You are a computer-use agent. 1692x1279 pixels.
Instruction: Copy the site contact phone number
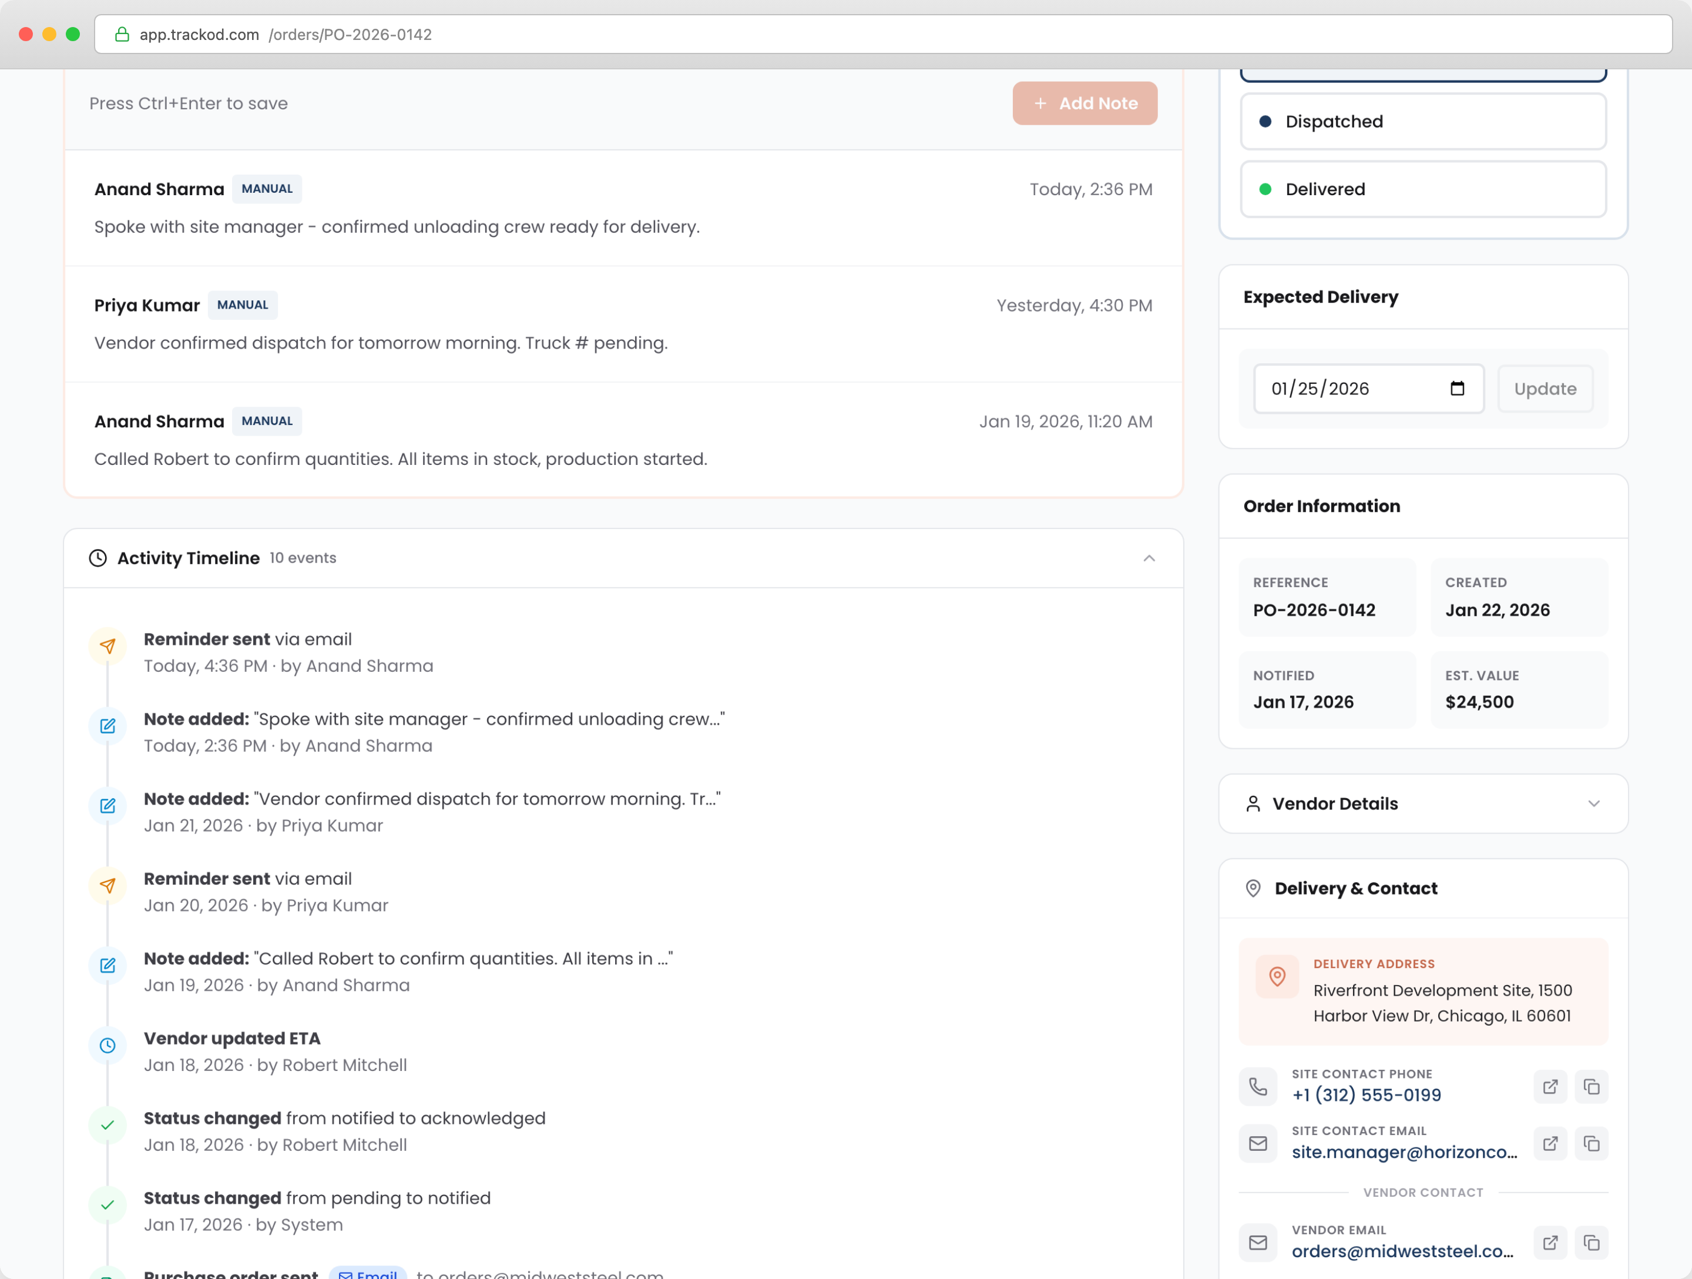(x=1591, y=1087)
